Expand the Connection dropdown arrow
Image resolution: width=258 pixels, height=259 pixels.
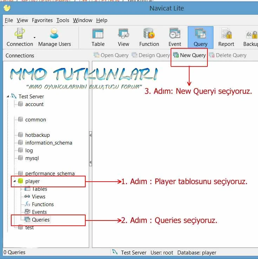(x=34, y=38)
